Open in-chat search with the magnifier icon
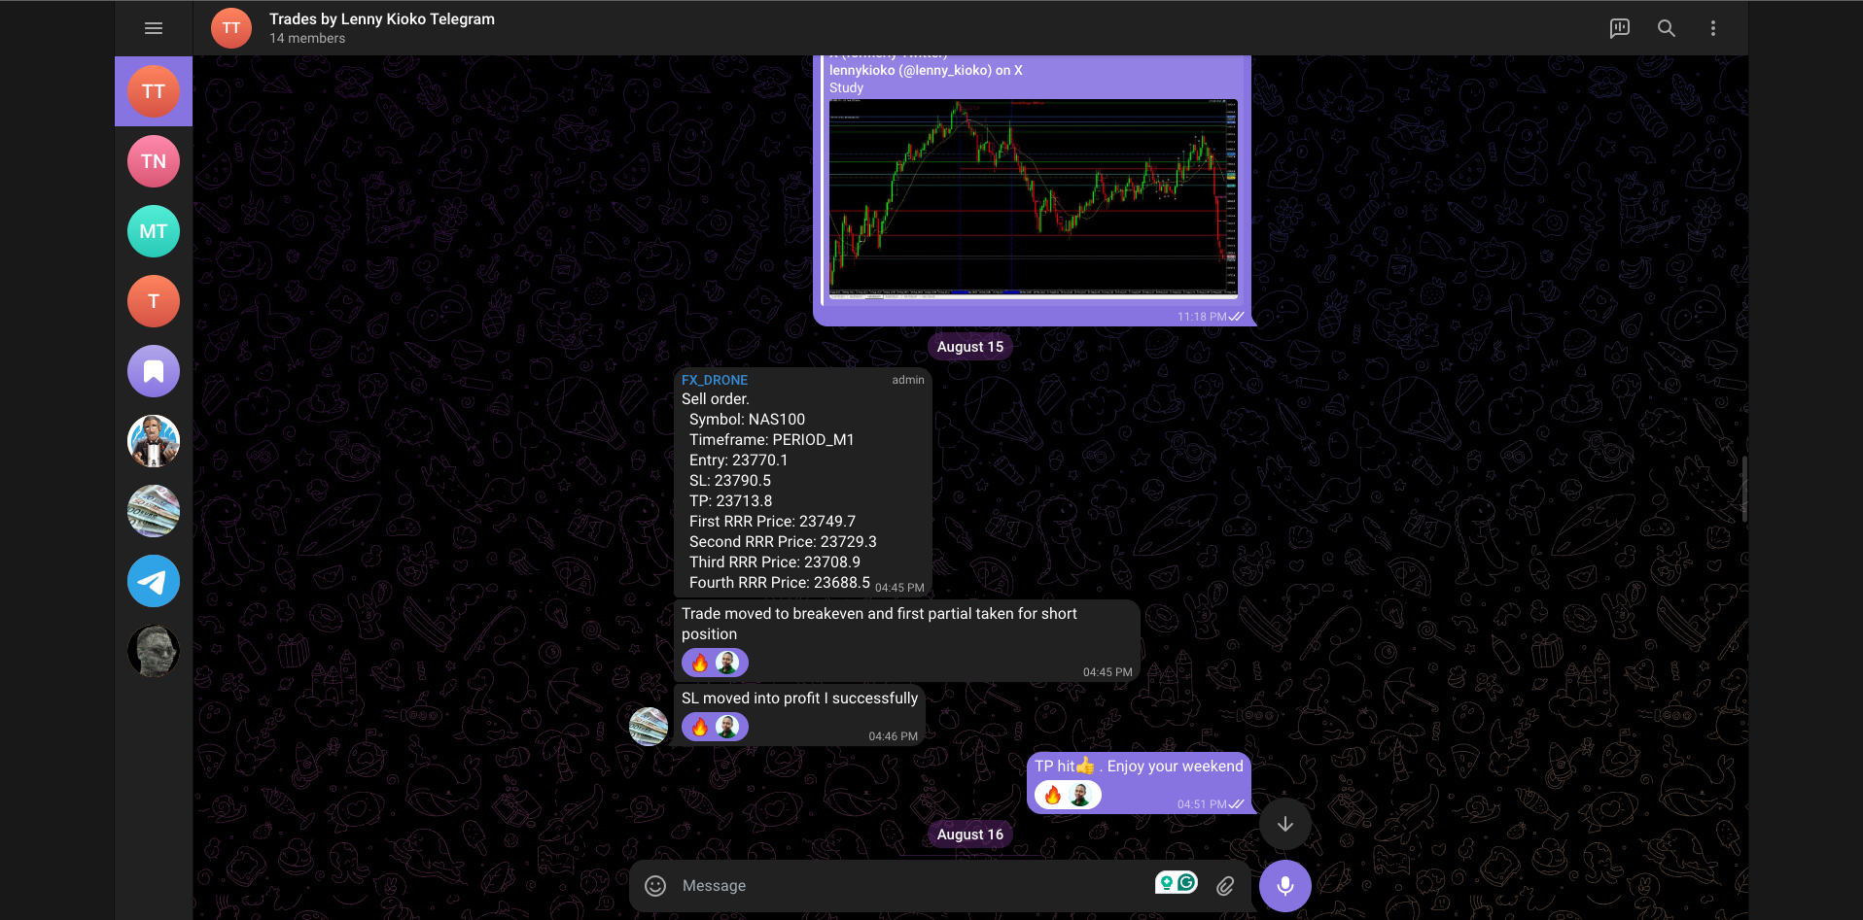1863x920 pixels. (1667, 28)
